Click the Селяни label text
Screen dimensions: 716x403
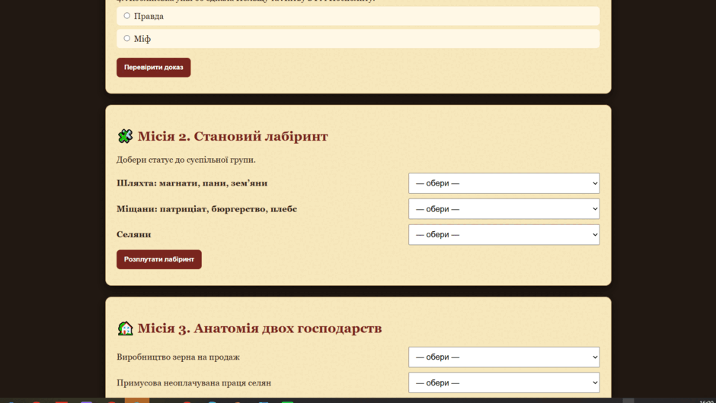coord(134,234)
